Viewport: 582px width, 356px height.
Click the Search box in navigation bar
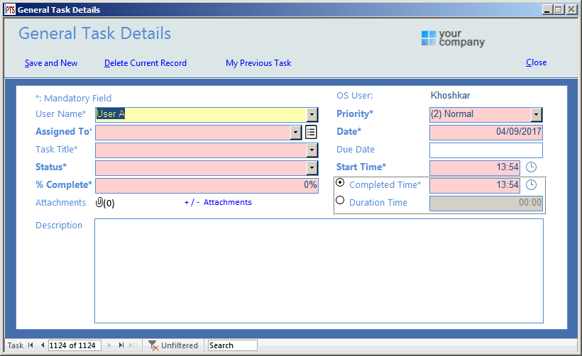pyautogui.click(x=232, y=345)
